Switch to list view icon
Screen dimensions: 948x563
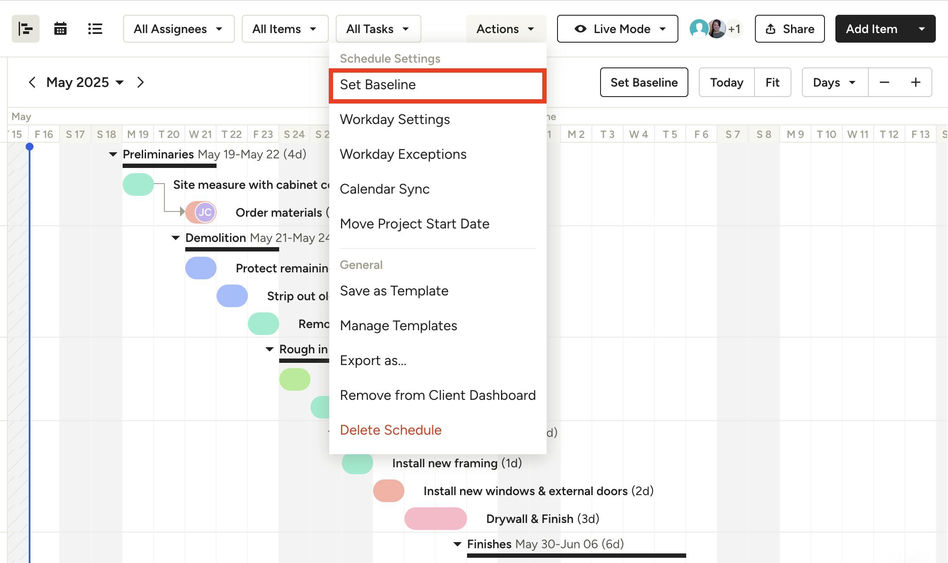[95, 29]
